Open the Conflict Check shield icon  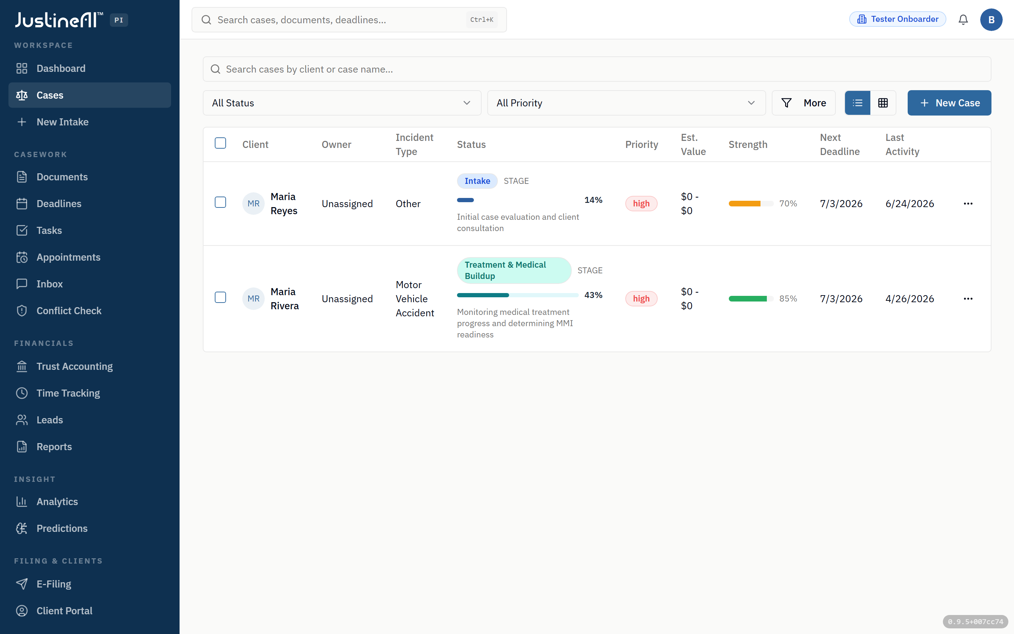click(22, 311)
